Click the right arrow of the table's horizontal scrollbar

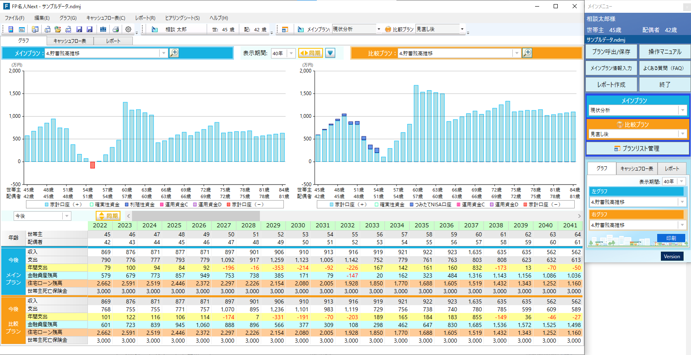(x=579, y=216)
